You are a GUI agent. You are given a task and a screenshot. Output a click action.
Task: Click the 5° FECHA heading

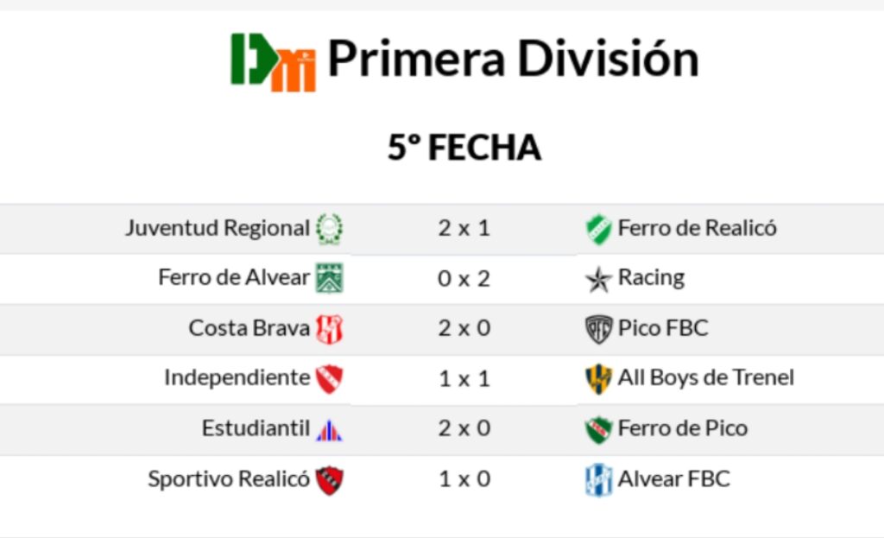[x=464, y=148]
